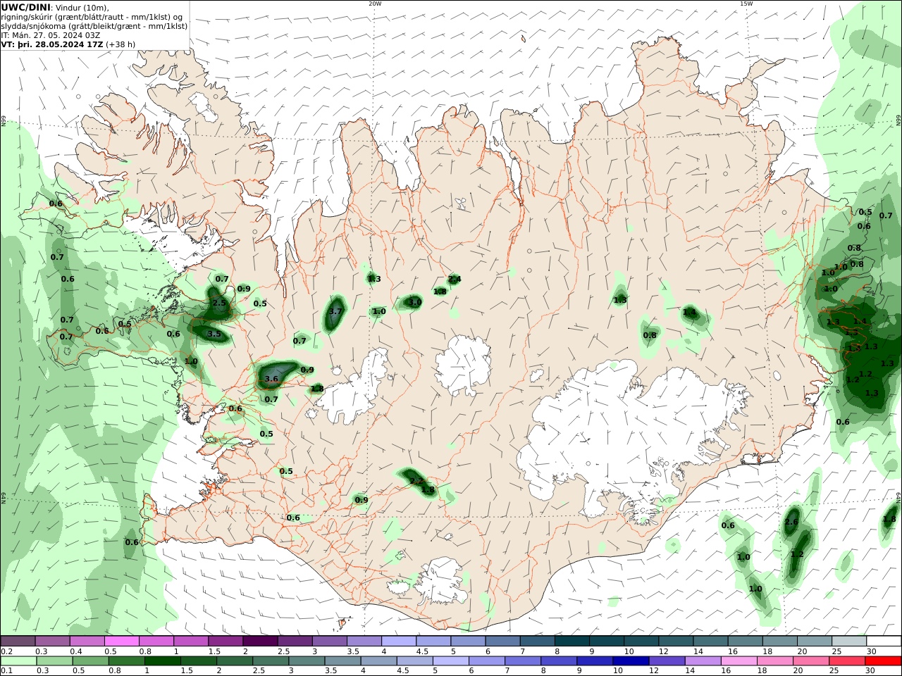Click the pale grey 25 snow legend swatch
Screen dimensions: 902x676
pos(849,641)
